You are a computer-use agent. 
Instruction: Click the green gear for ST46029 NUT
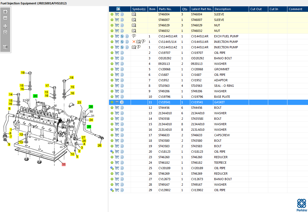(112, 25)
